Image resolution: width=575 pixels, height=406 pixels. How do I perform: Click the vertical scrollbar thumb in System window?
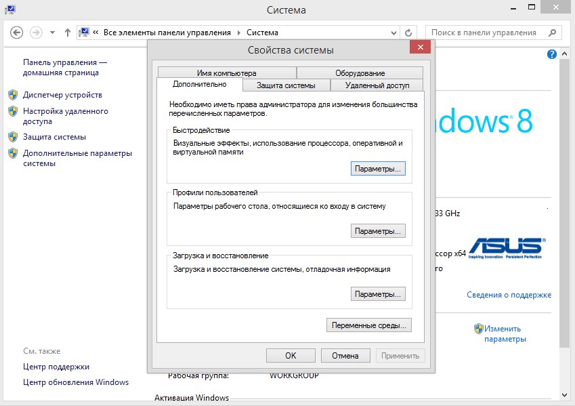click(565, 203)
